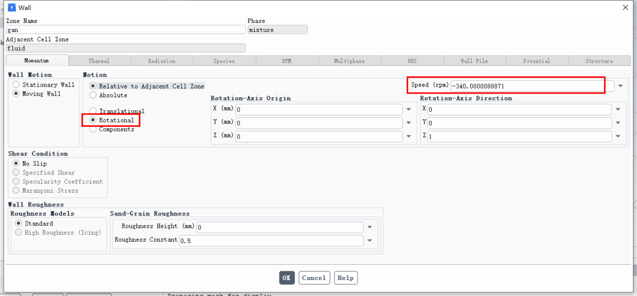
Task: Select Components motion type
Action: pos(93,129)
